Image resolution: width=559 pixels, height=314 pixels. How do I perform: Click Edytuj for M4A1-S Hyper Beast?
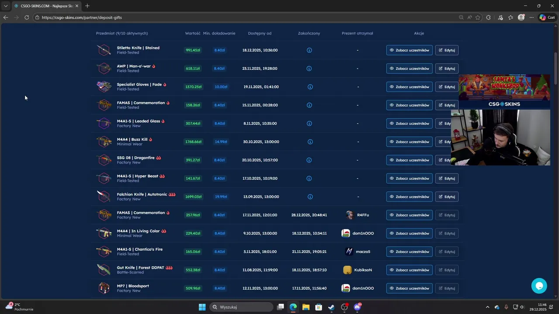[x=447, y=178]
